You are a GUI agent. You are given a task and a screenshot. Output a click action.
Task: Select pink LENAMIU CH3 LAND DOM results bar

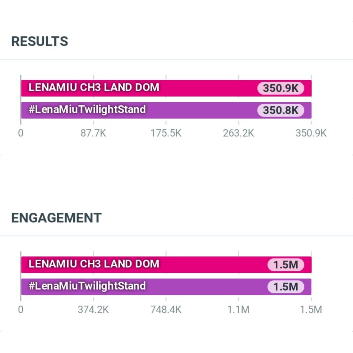166,88
